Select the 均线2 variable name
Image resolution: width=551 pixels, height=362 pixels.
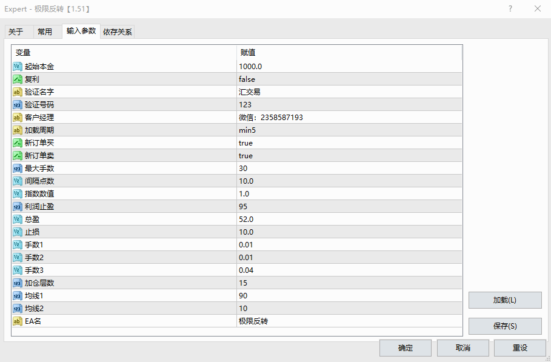click(x=34, y=309)
